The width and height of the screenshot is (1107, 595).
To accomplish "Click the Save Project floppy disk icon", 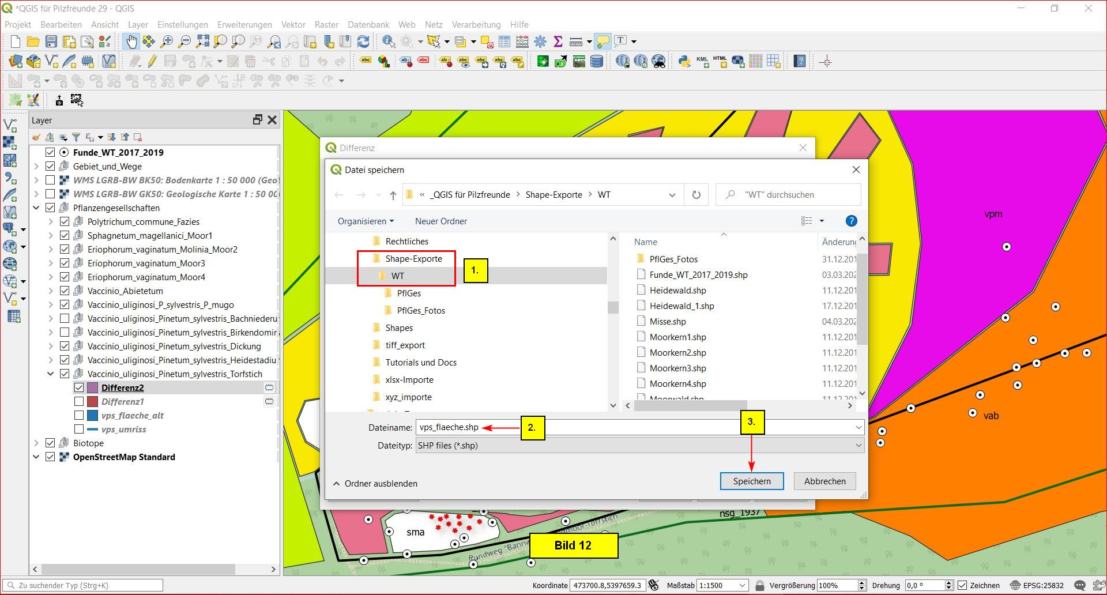I will [51, 42].
